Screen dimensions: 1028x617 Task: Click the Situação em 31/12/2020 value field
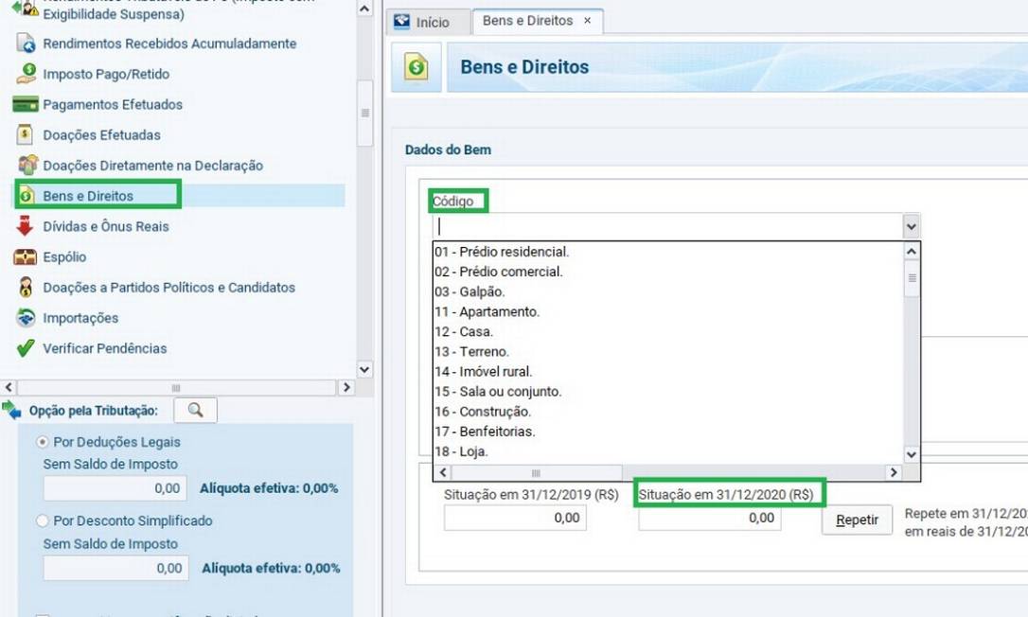pyautogui.click(x=709, y=518)
